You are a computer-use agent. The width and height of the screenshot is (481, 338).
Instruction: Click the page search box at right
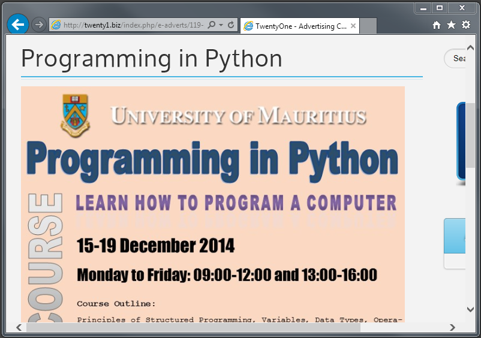point(455,58)
